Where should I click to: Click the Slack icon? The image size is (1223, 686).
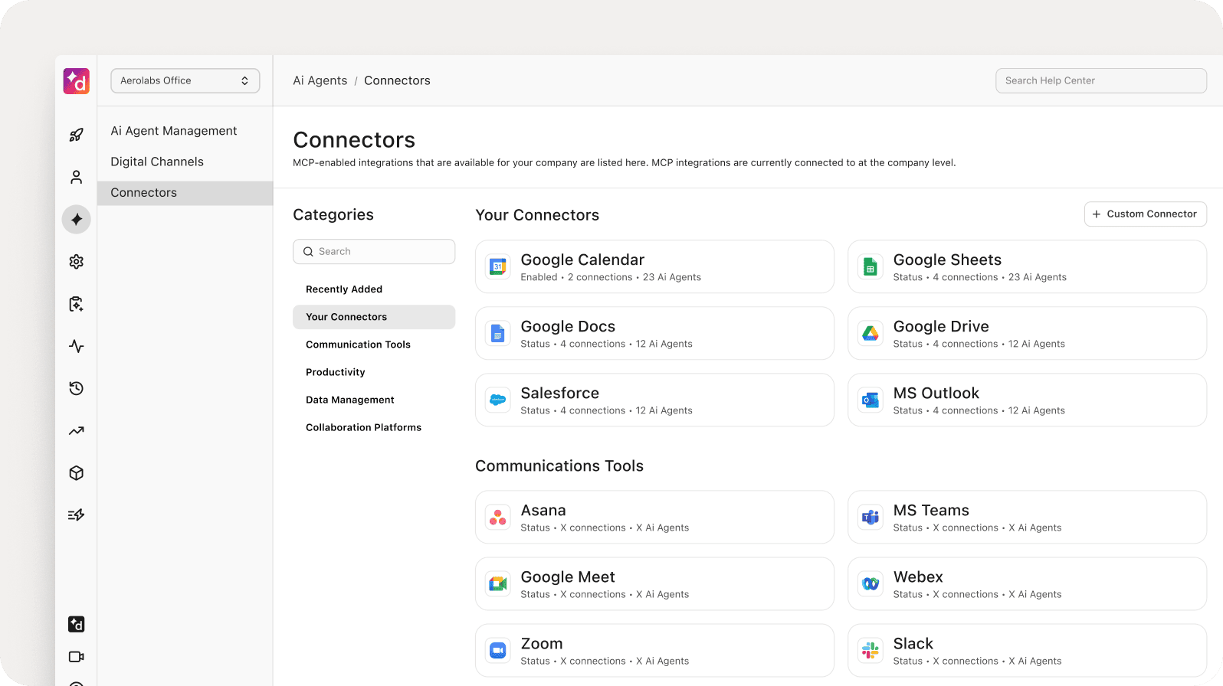[871, 651]
